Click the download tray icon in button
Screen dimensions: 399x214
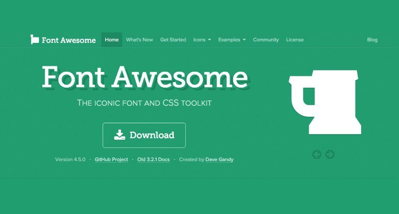[x=120, y=135]
